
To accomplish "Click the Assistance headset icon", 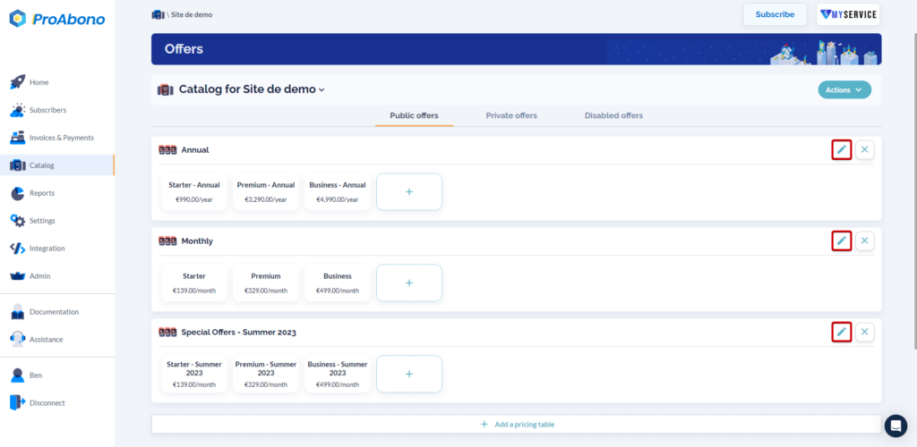I will [x=18, y=340].
